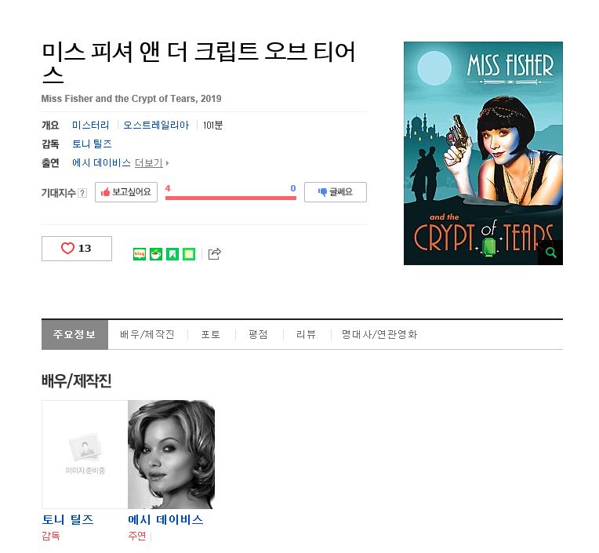This screenshot has height=553, width=599.
Task: Share to Naver blog icon
Action: point(140,254)
